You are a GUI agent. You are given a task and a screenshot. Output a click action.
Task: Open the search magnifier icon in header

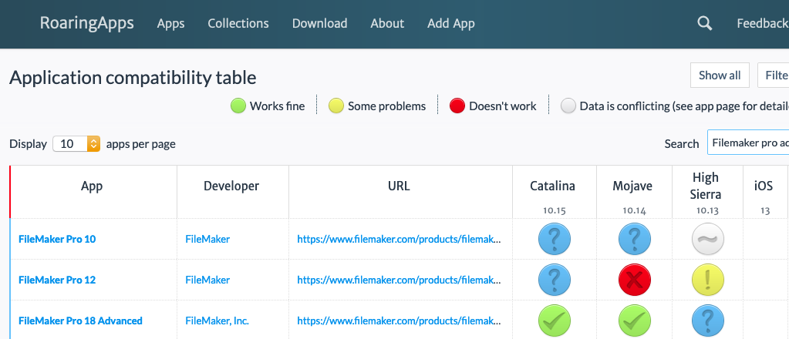[x=705, y=24]
